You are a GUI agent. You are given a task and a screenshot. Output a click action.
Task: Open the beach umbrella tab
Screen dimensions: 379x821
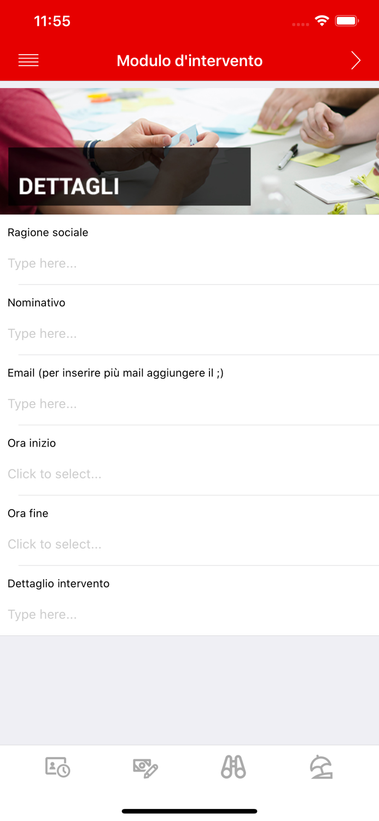pyautogui.click(x=321, y=767)
